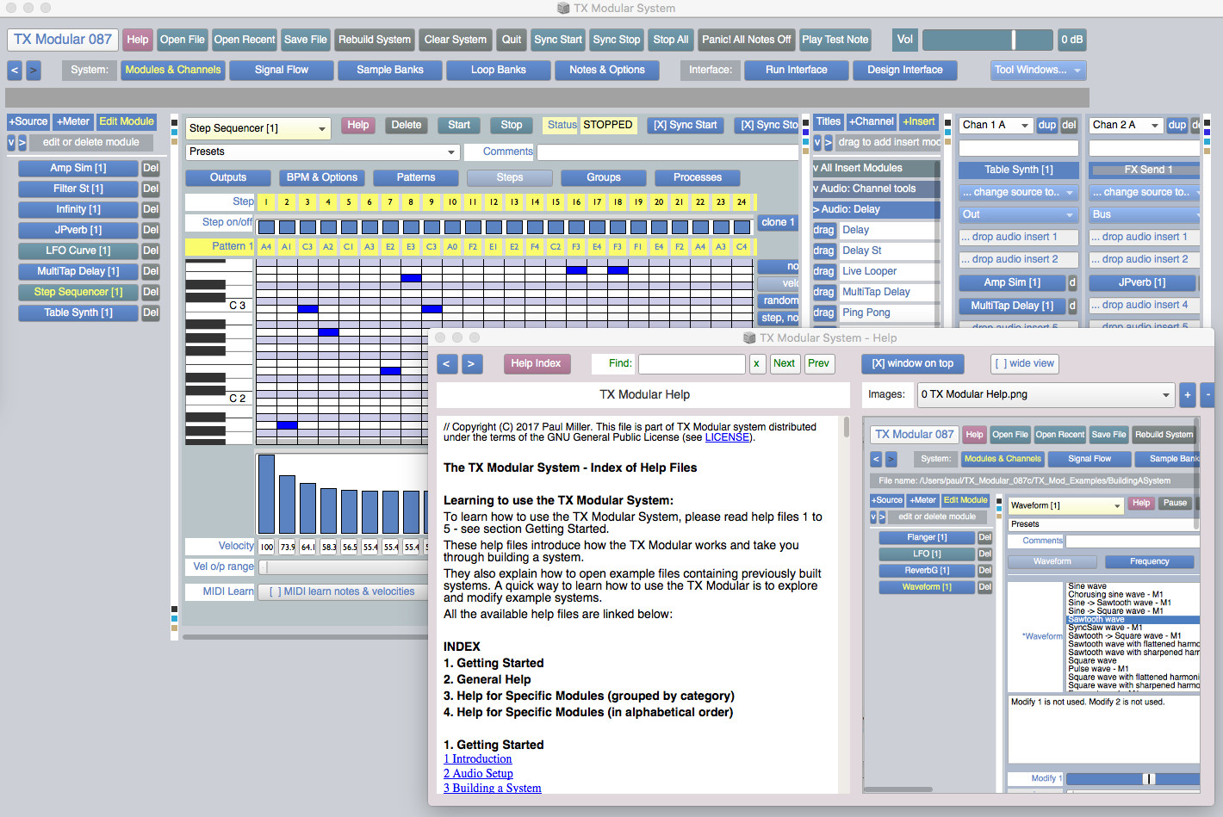
Task: Switch to the Signal Flow tab
Action: click(282, 70)
